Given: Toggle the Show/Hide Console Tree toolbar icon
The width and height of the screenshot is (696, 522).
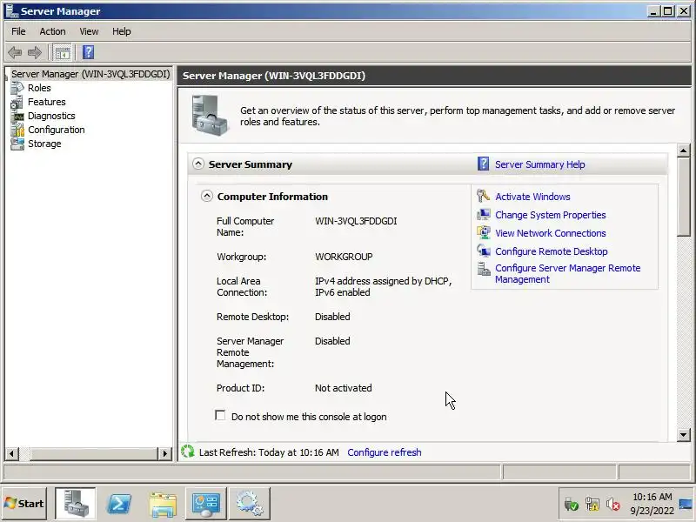Looking at the screenshot, I should click(x=63, y=52).
